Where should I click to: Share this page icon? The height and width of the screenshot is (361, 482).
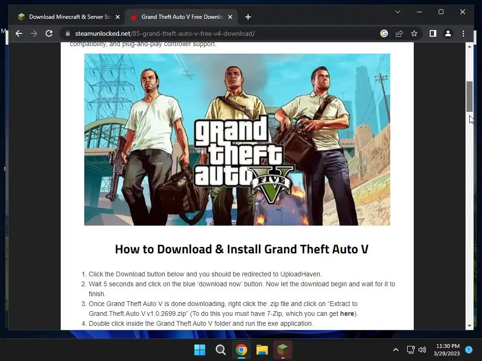399,33
